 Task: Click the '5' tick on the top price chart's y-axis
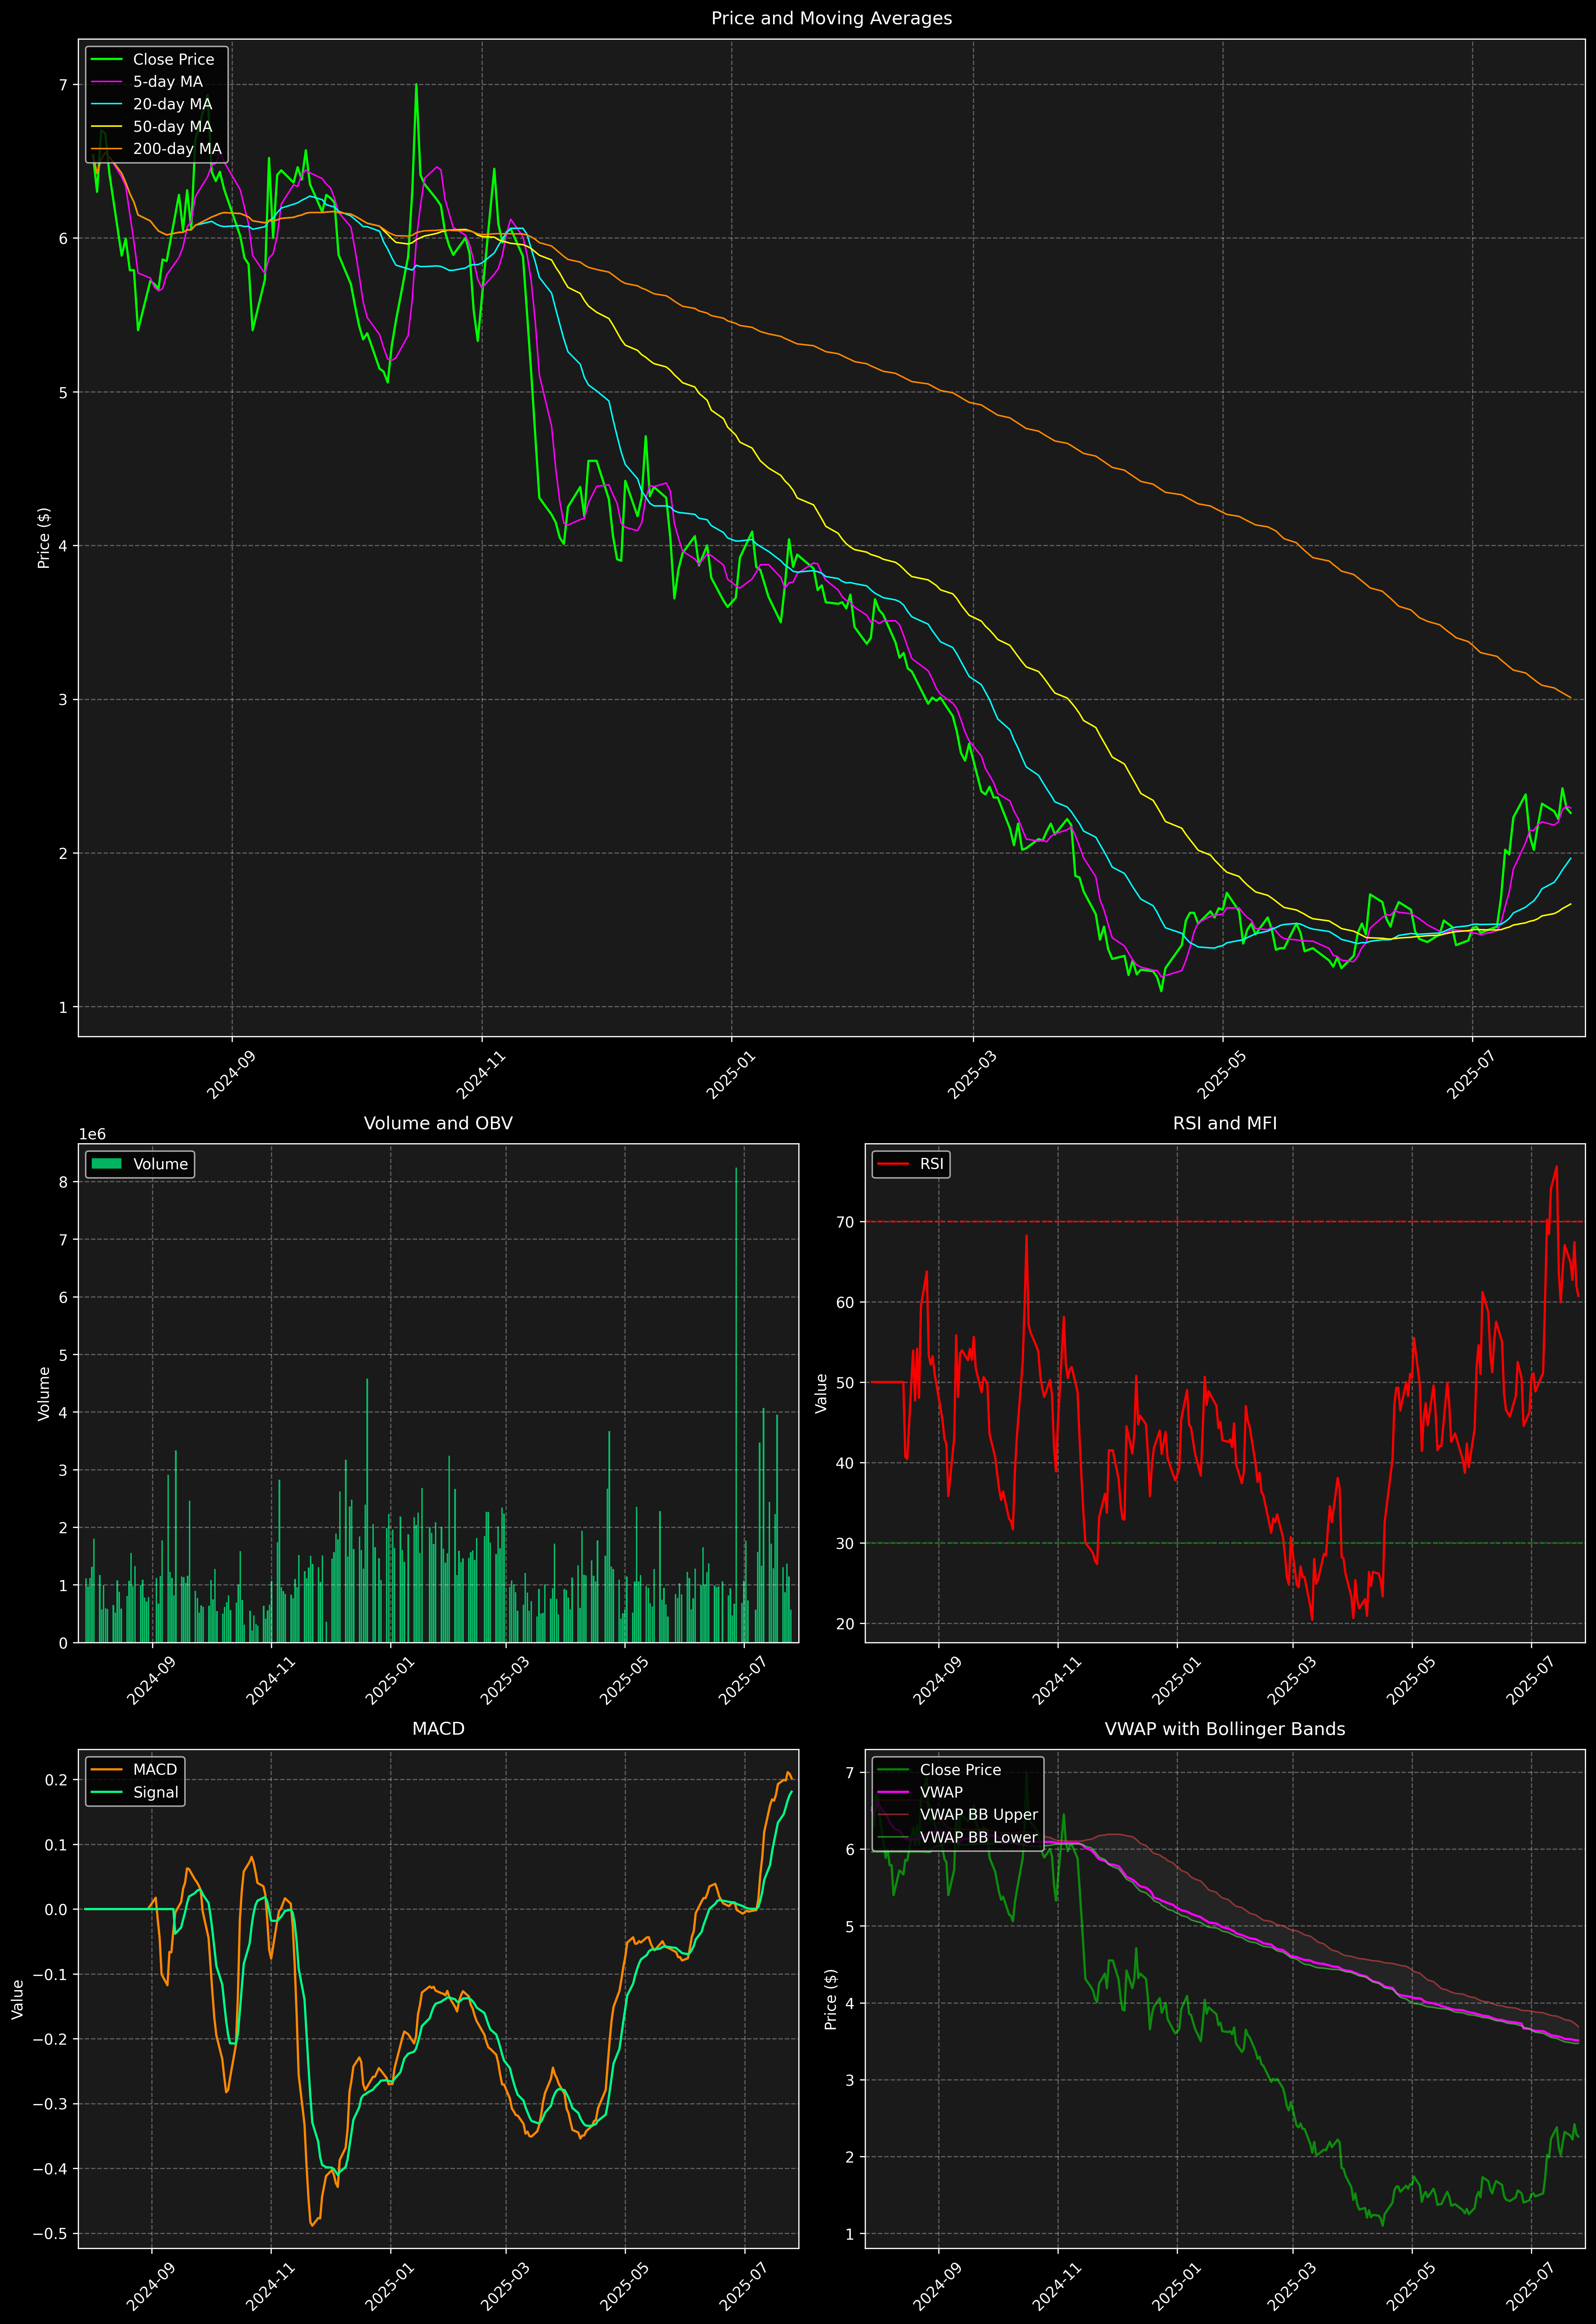(x=63, y=392)
